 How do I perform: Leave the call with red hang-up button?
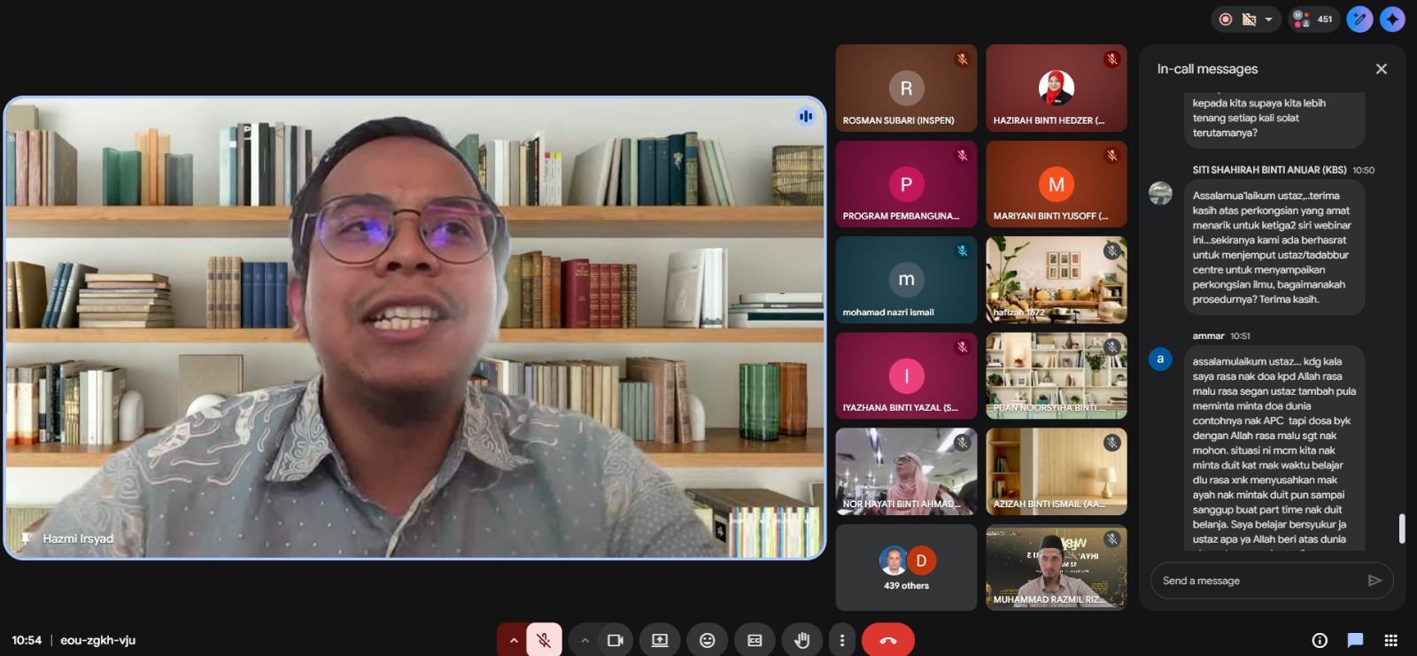tap(887, 640)
